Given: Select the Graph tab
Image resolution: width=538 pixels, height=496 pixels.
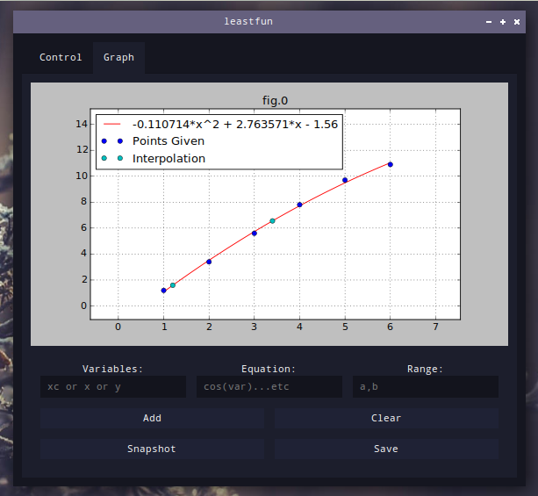Looking at the screenshot, I should (118, 57).
